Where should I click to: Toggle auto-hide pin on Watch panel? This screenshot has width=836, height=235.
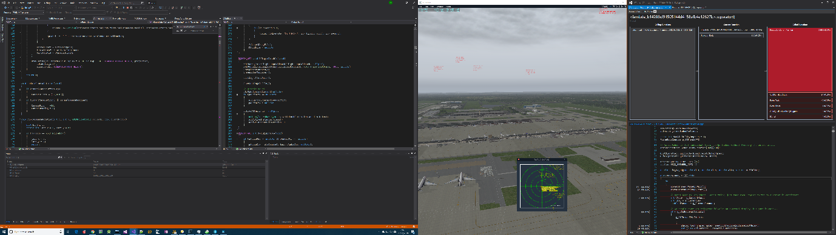point(263,153)
